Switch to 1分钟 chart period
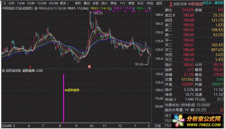This screenshot has width=225, height=129. point(21,3)
